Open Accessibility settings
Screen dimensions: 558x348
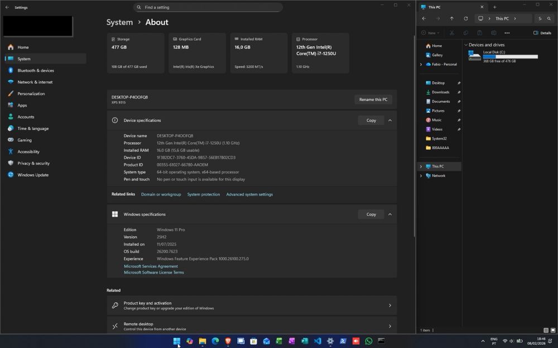tap(46, 151)
